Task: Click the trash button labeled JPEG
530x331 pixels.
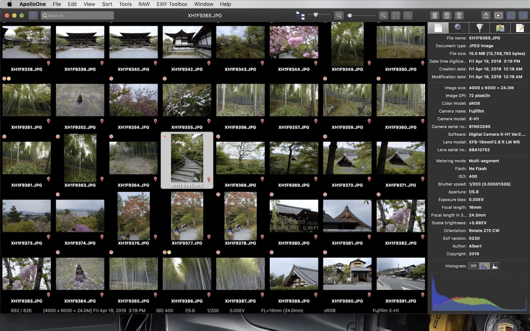Action: click(447, 16)
